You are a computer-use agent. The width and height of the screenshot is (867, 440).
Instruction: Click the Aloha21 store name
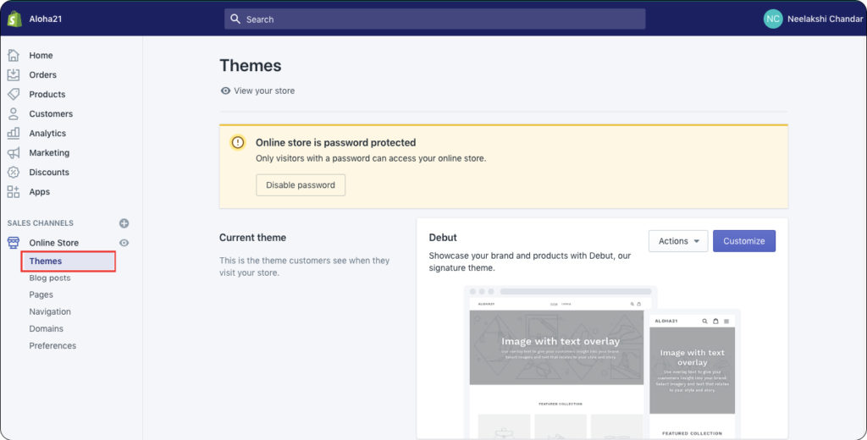(46, 19)
